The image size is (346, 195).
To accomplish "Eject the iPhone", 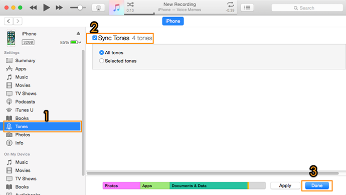I will point(78,34).
